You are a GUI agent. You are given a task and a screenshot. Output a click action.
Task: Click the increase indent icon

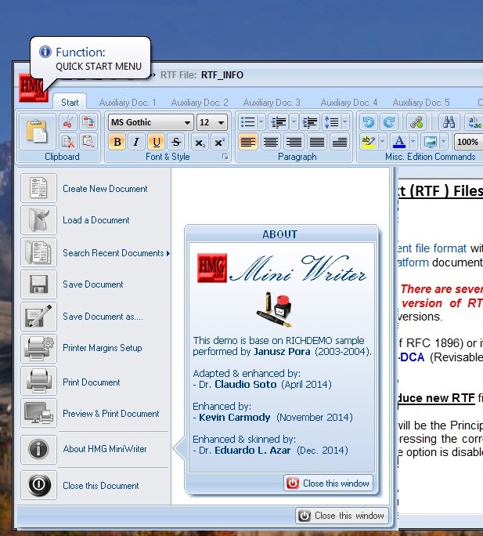tap(310, 122)
